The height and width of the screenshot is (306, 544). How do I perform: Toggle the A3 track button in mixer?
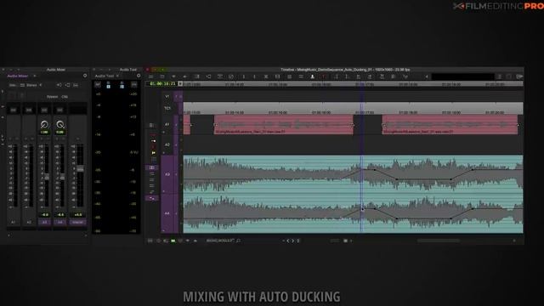pos(44,222)
